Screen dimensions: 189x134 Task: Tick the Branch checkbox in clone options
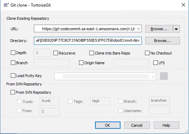pyautogui.click(x=13, y=63)
